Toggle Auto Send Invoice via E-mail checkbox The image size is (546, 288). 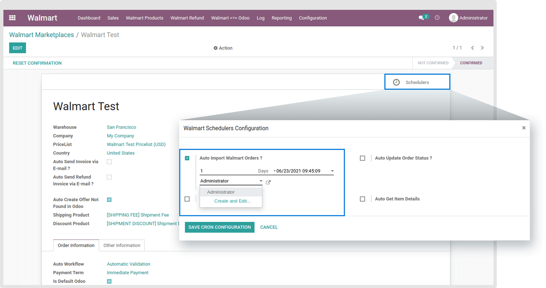point(109,162)
